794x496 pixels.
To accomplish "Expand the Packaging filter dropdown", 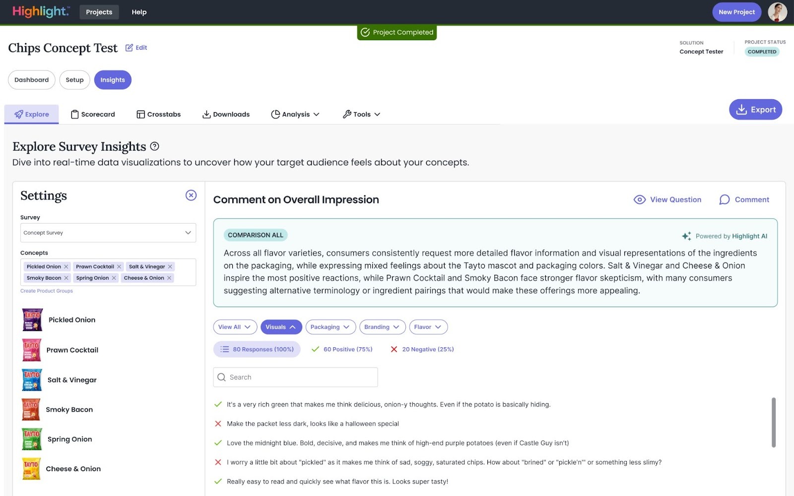I will (331, 327).
